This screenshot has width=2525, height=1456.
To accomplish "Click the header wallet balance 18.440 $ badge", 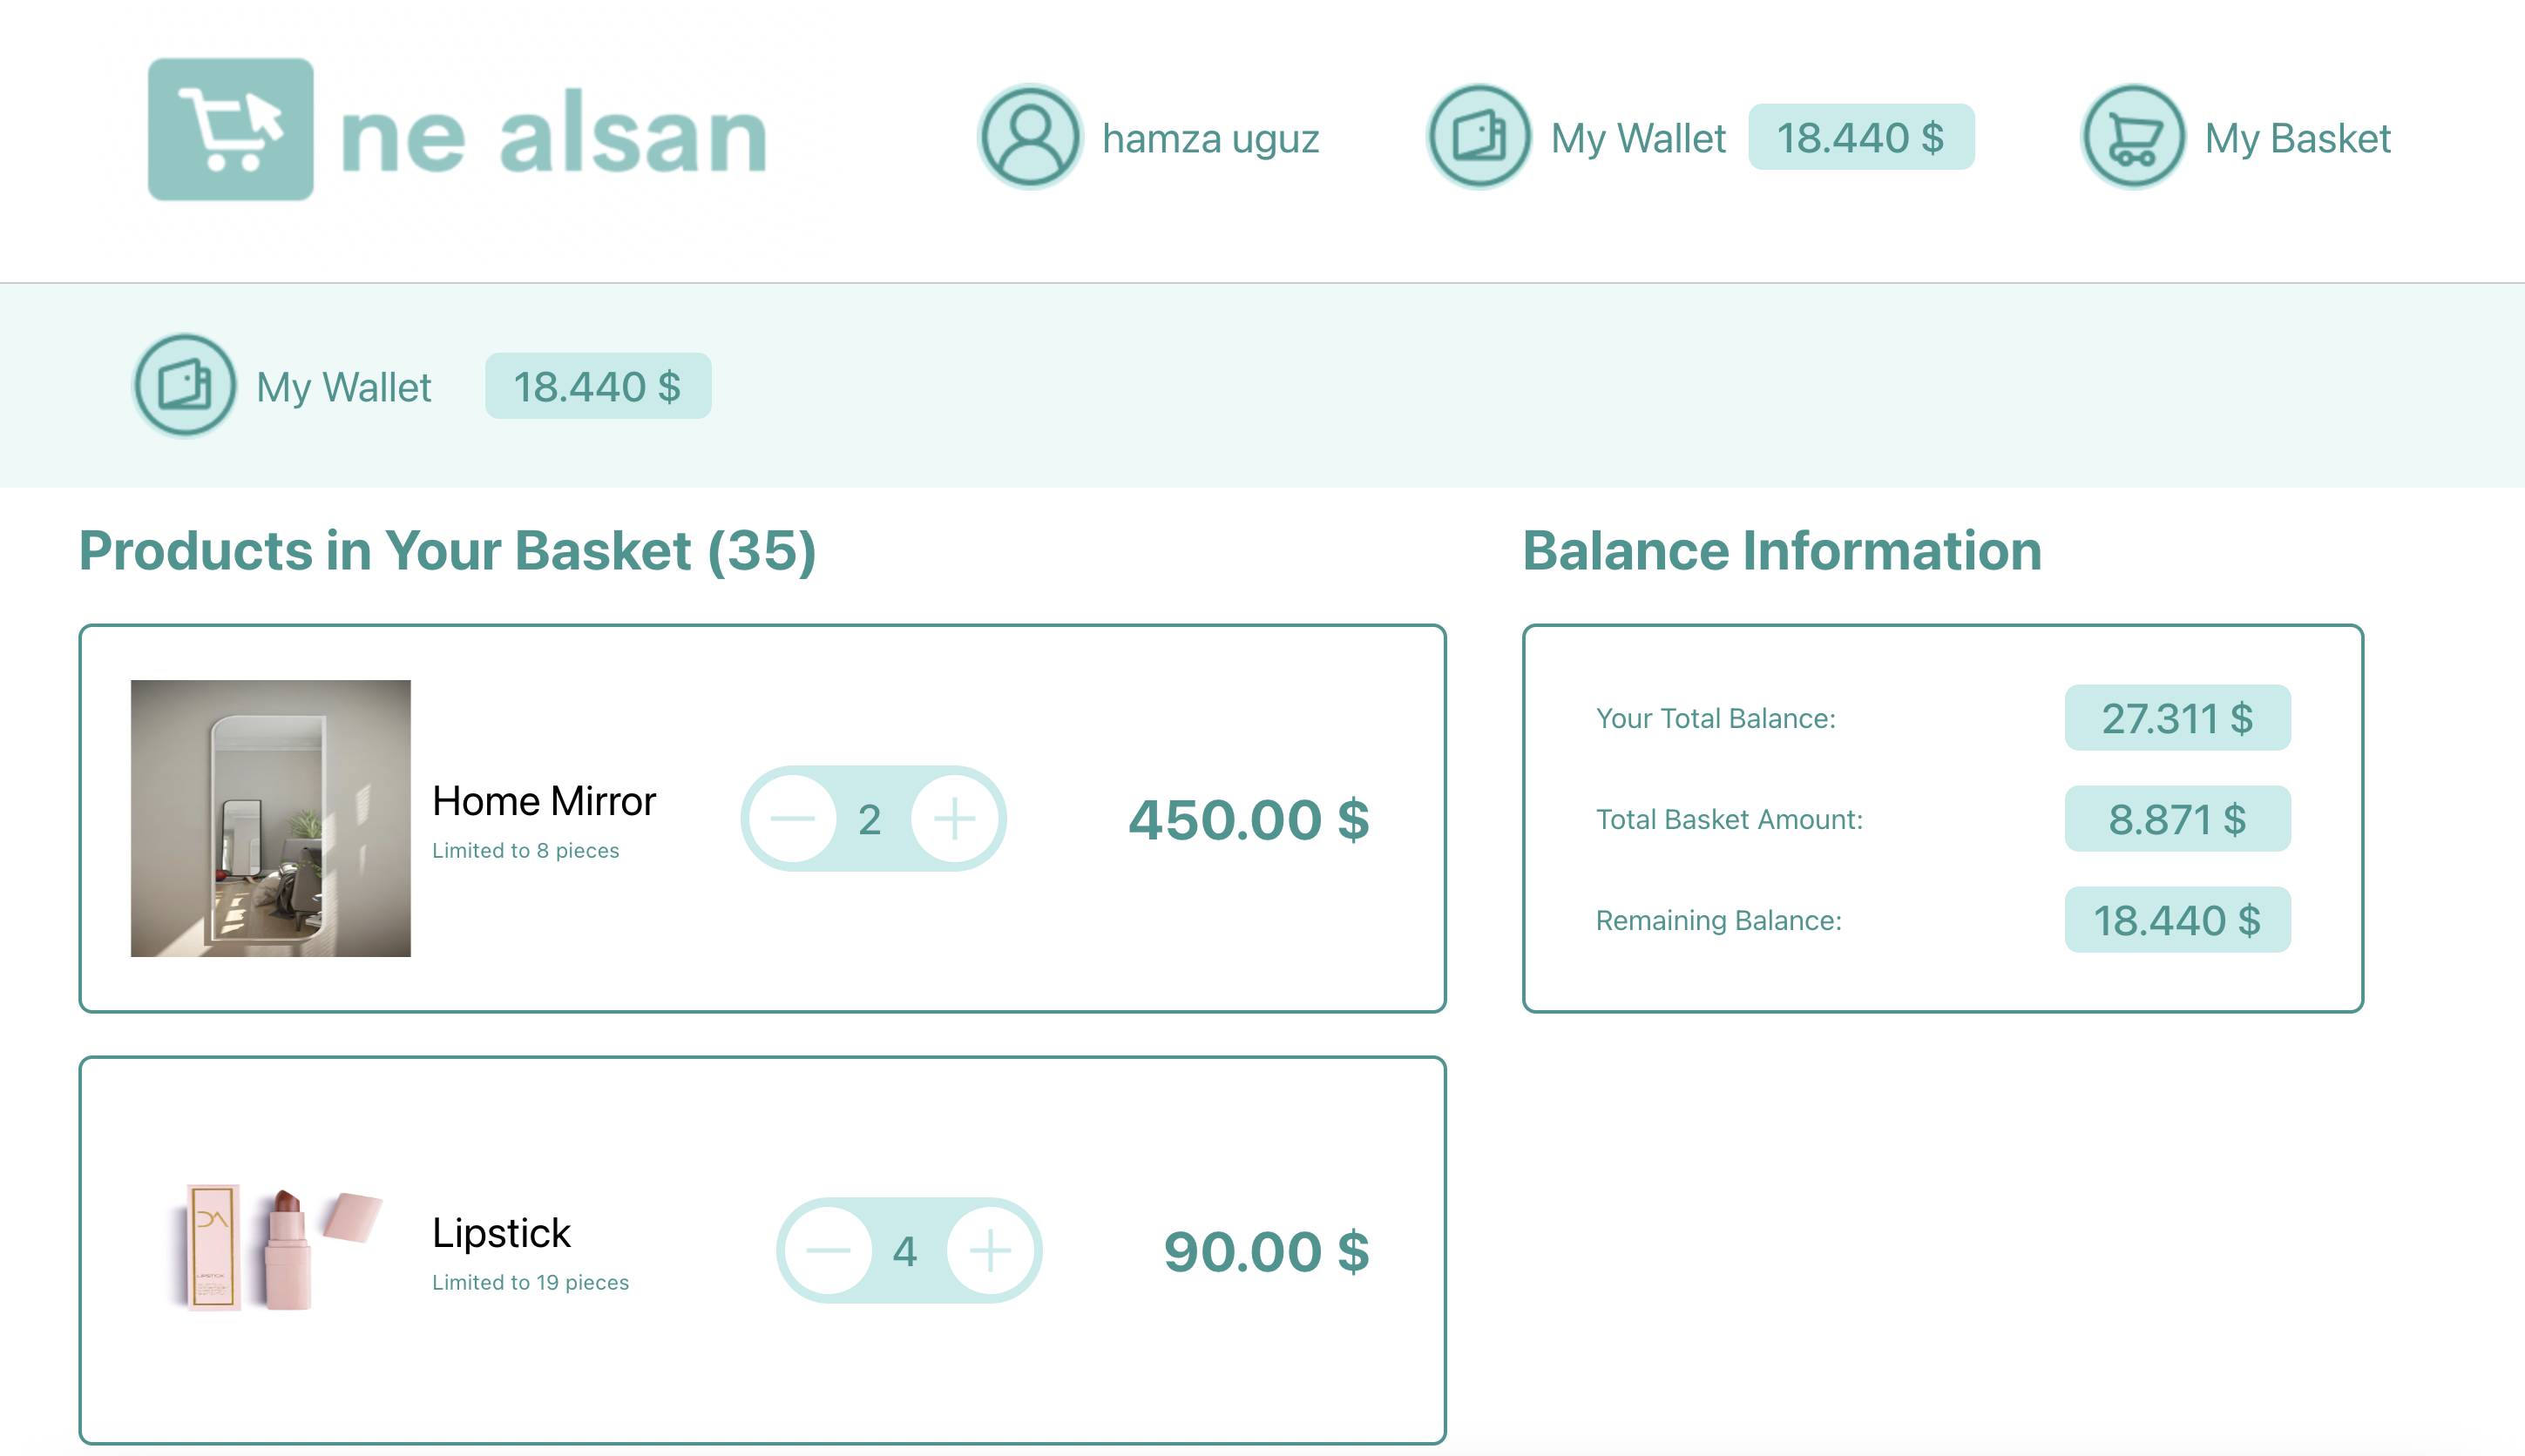I will (x=1861, y=137).
